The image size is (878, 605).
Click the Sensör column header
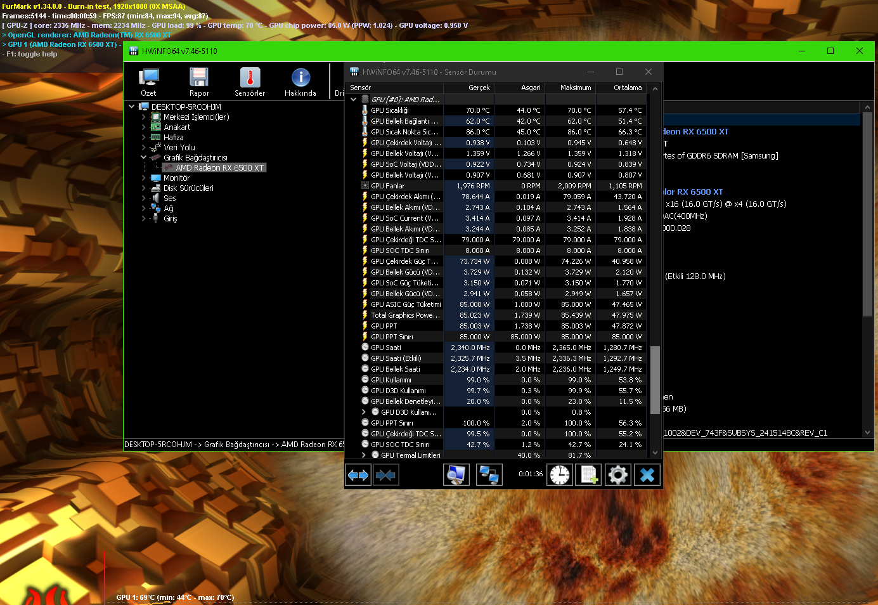click(394, 88)
